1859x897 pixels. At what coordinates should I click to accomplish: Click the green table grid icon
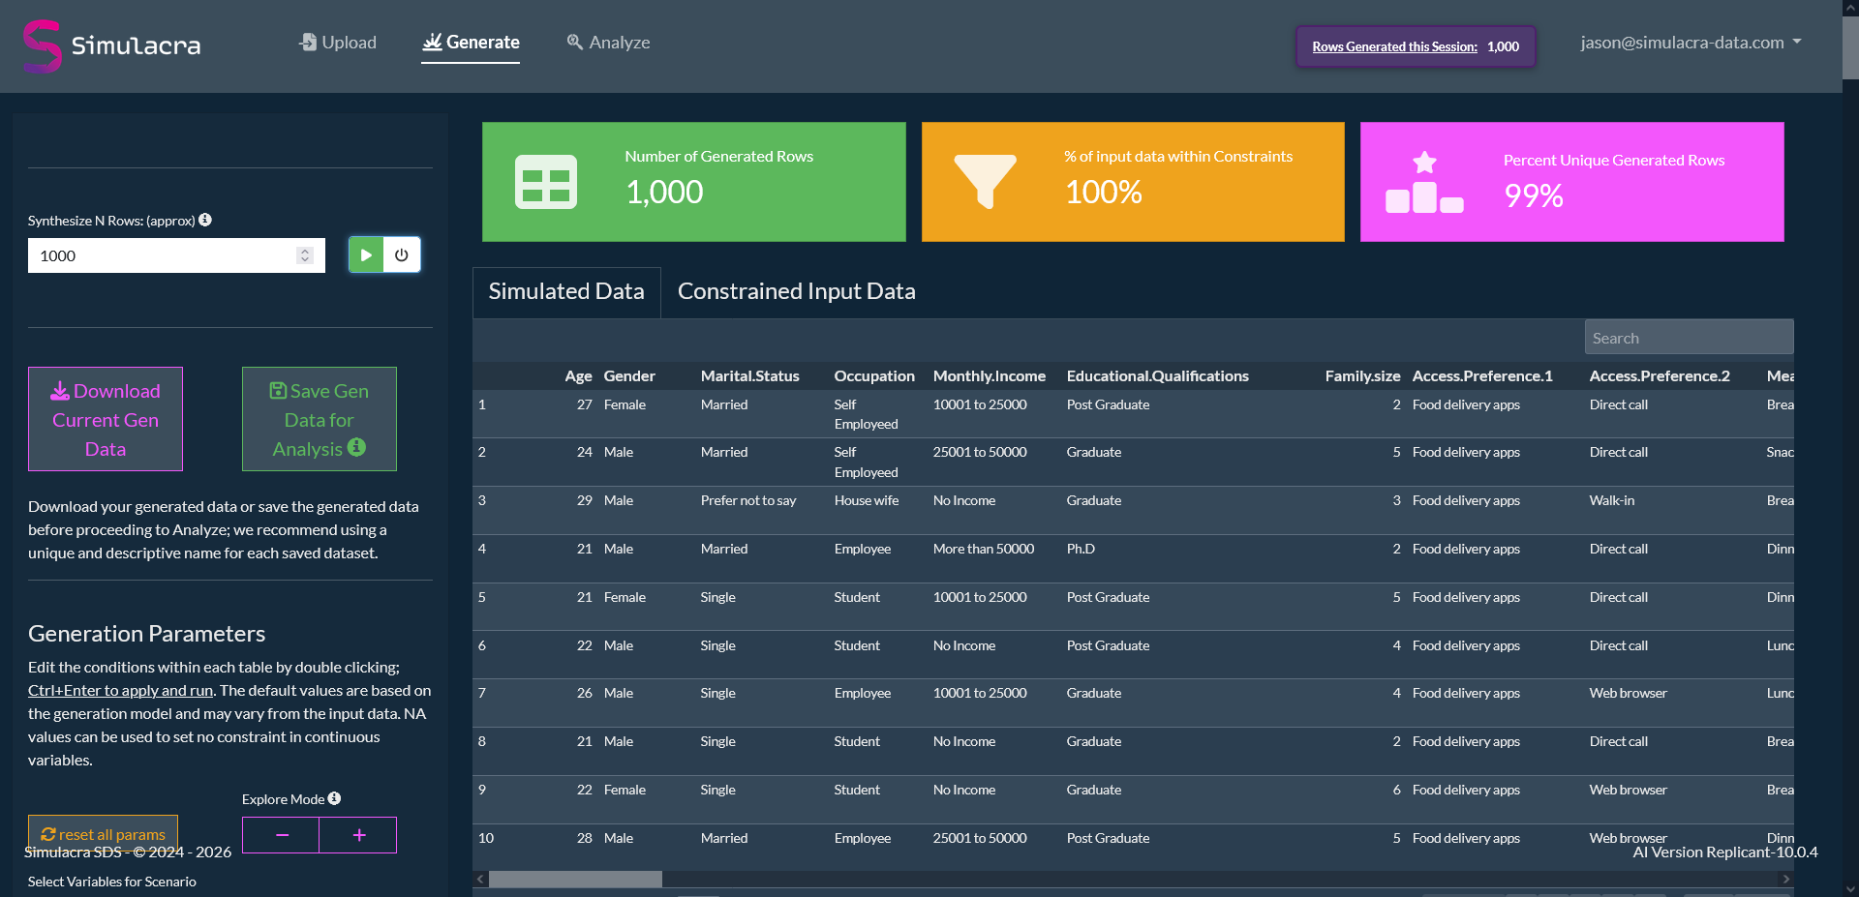546,182
